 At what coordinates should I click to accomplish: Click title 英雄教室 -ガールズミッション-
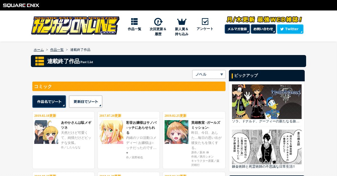(206, 125)
